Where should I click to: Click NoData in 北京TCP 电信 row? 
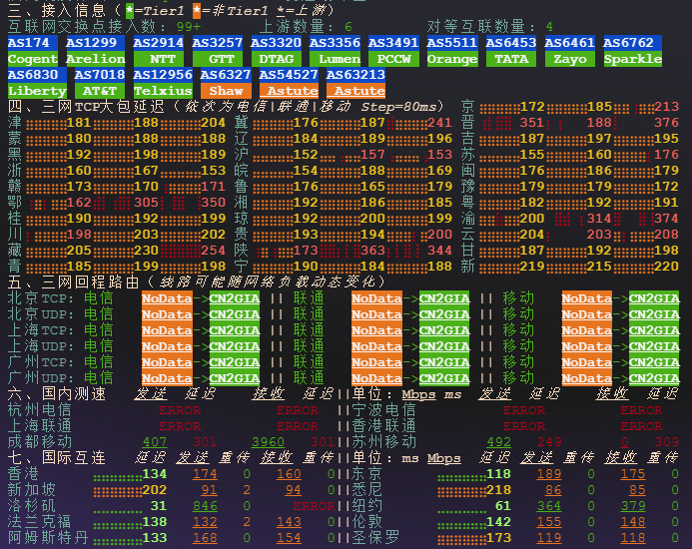point(167,298)
